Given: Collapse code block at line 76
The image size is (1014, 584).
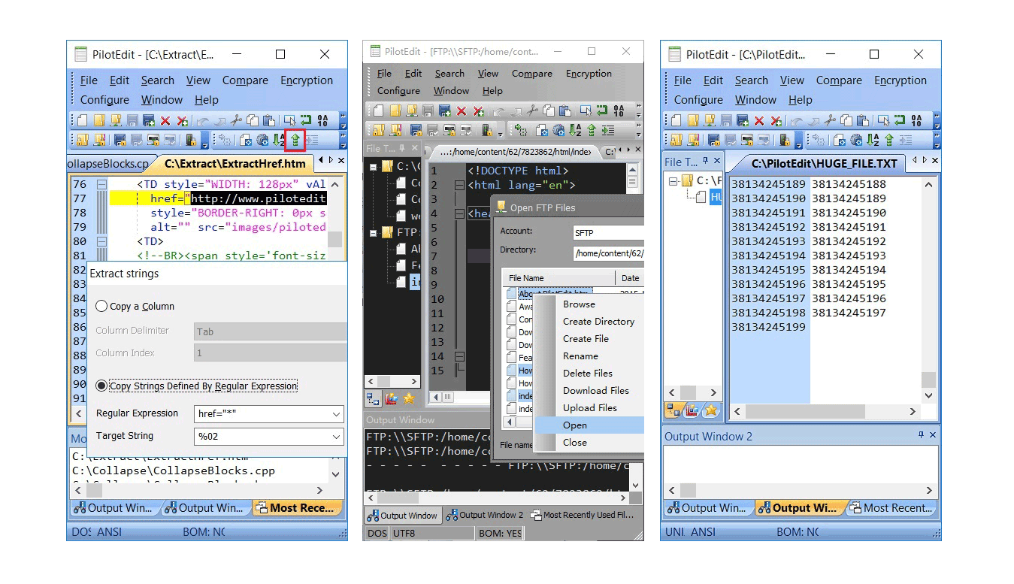Looking at the screenshot, I should 101,184.
